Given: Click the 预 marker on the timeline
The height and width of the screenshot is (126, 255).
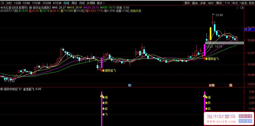Looking at the screenshot, I should click(x=231, y=85).
